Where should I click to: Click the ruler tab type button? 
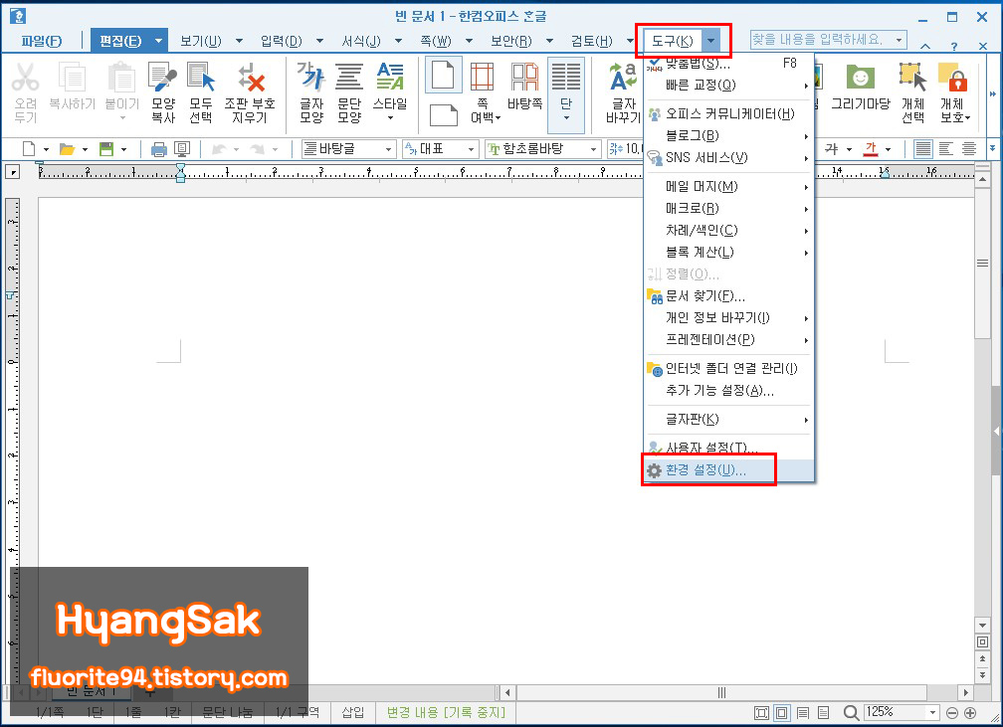(12, 171)
